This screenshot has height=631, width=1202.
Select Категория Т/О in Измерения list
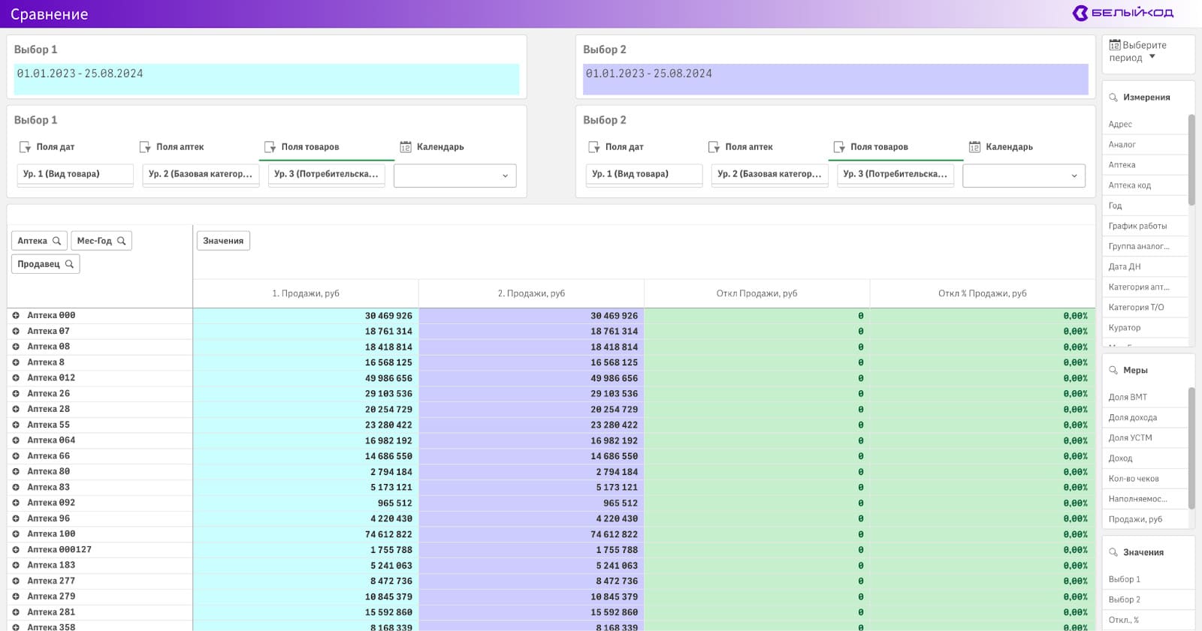tap(1145, 307)
